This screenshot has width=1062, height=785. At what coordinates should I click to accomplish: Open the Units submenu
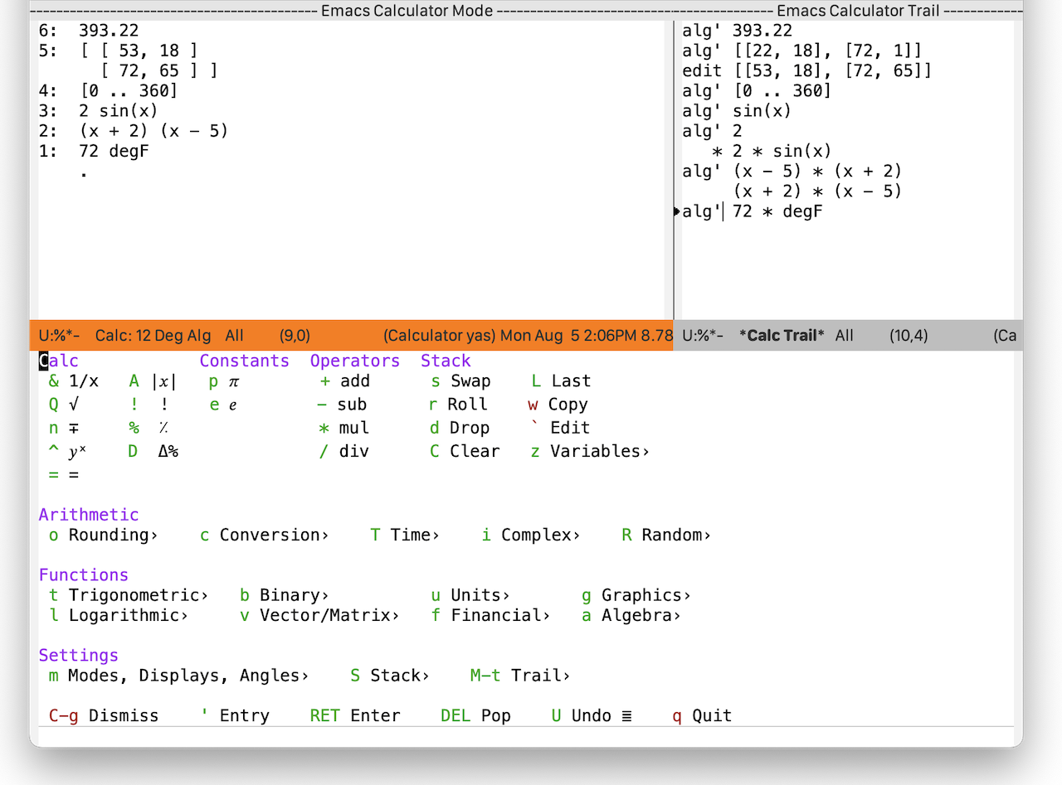(x=470, y=595)
